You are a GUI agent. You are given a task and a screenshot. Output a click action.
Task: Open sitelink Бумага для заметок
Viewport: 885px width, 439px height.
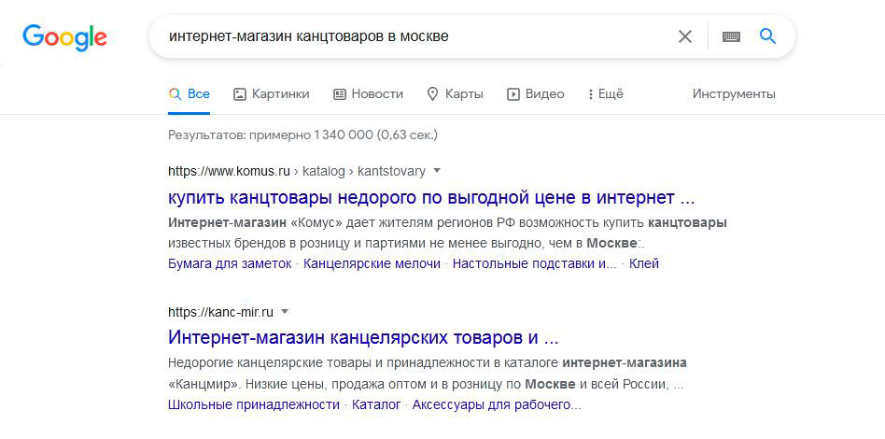click(x=230, y=263)
